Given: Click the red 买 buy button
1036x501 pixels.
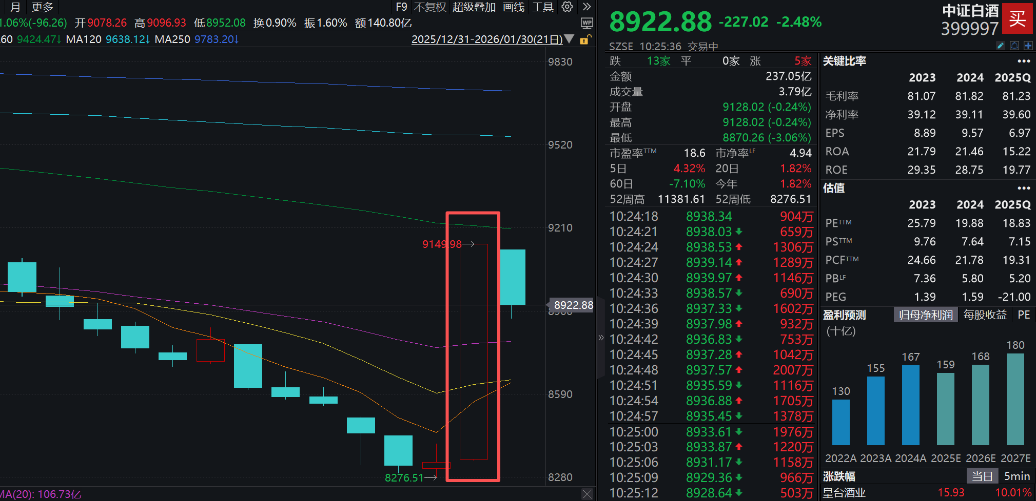Looking at the screenshot, I should (1017, 18).
